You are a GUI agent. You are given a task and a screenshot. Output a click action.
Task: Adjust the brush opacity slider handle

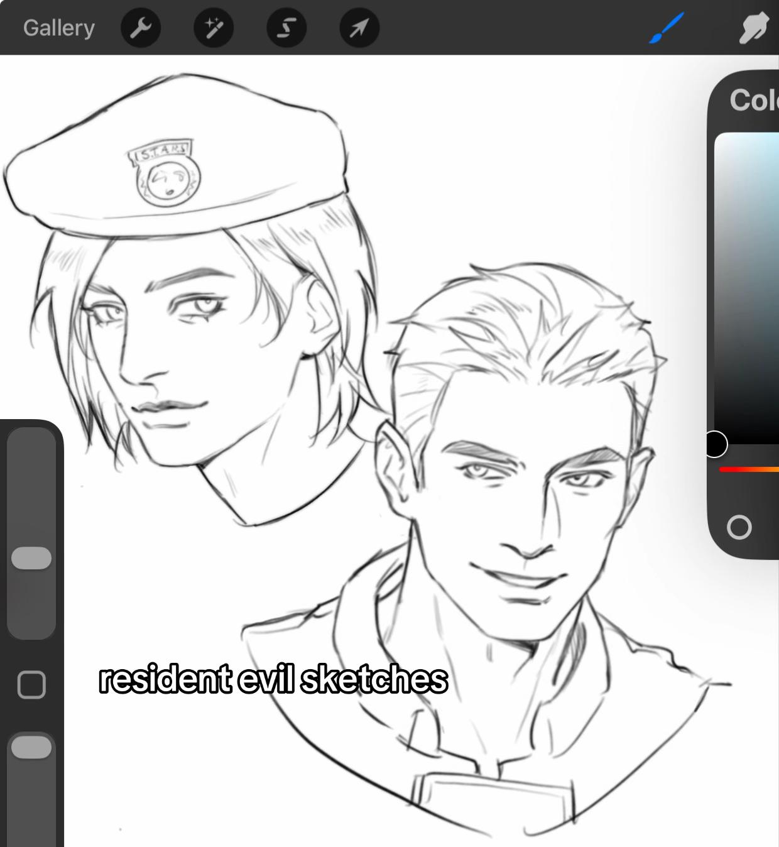(x=31, y=747)
